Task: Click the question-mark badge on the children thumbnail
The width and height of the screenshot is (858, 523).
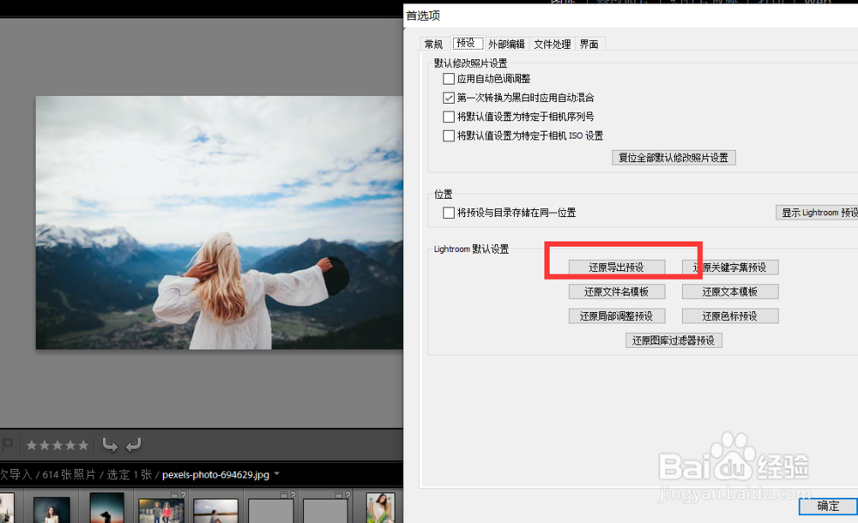Action: click(x=184, y=495)
